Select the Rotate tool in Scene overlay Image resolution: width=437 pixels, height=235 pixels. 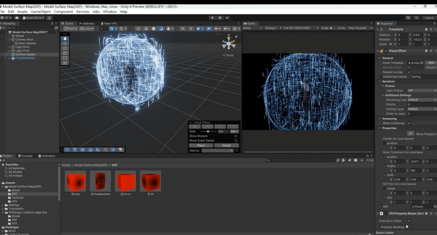click(65, 48)
